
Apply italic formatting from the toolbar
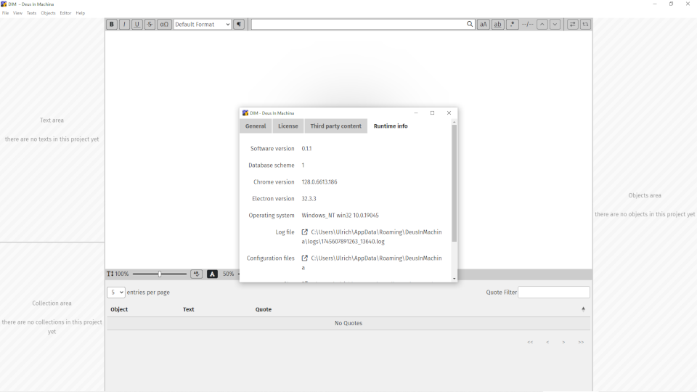124,25
